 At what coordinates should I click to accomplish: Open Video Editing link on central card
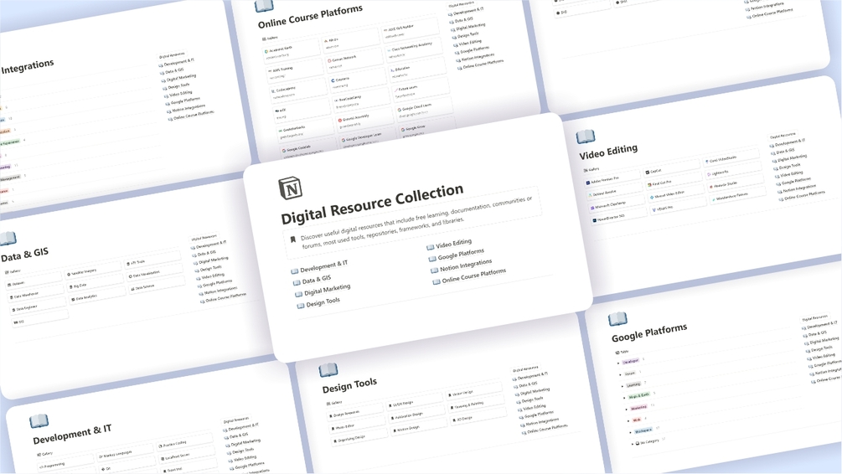click(454, 244)
